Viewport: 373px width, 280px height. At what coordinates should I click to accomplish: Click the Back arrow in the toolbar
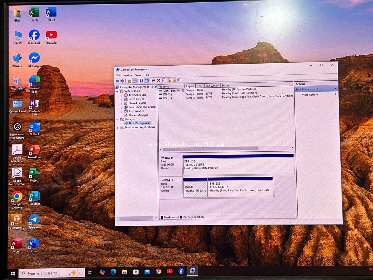coord(117,81)
